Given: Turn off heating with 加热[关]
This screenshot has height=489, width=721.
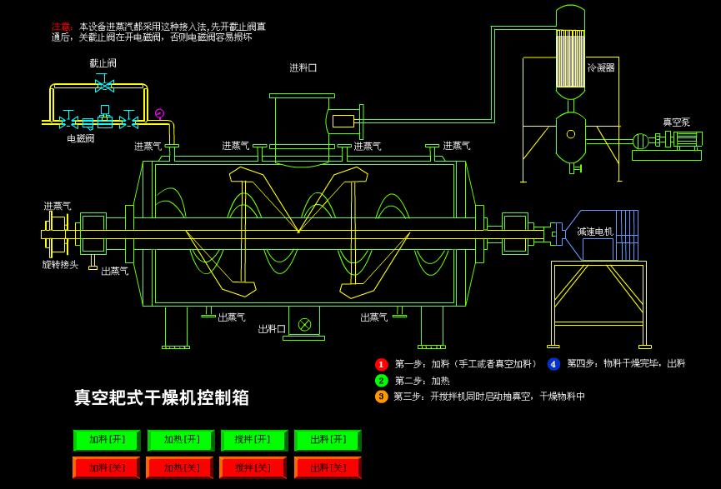Looking at the screenshot, I should click(180, 468).
